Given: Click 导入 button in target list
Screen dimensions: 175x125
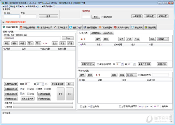Looking at the screenshot, I should 30,43.
